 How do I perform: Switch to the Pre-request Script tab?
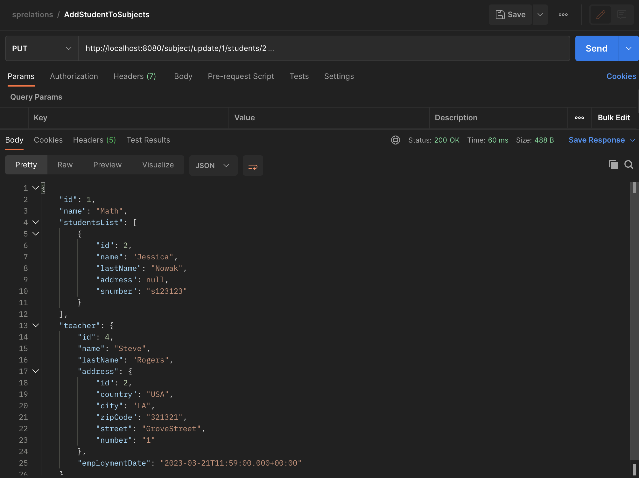[x=241, y=76]
